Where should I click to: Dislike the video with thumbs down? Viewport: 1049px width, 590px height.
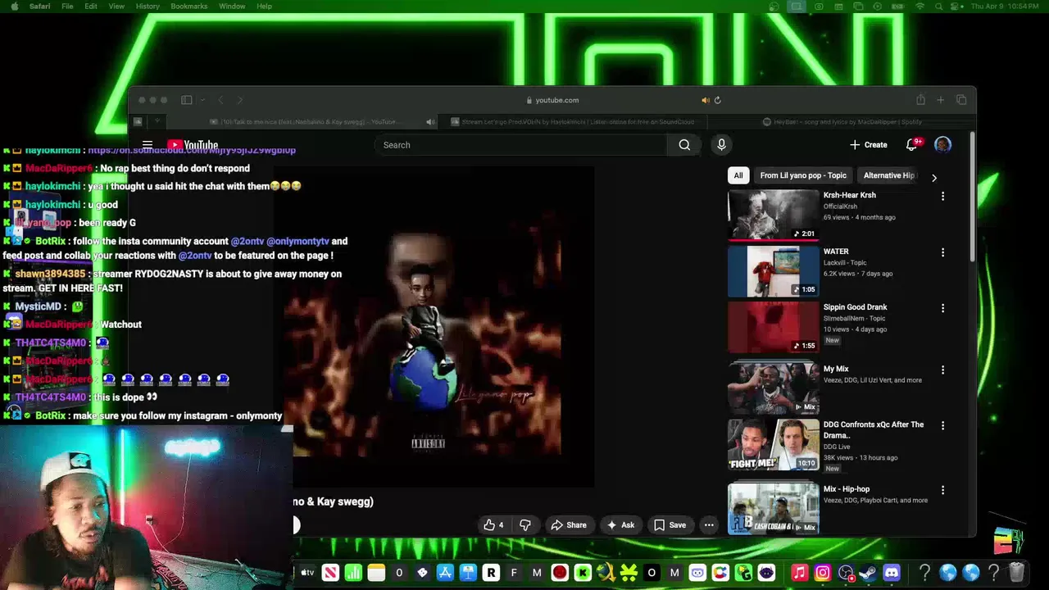tap(525, 525)
